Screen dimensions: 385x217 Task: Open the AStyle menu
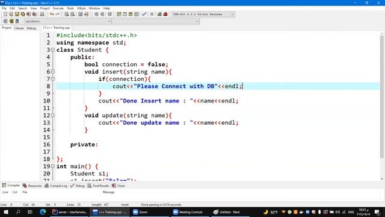[x=81, y=8]
